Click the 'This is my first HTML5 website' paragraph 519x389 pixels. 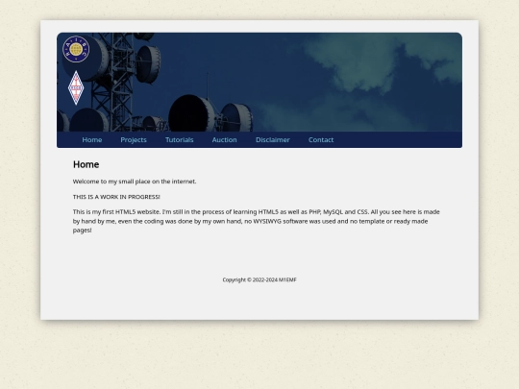point(257,221)
